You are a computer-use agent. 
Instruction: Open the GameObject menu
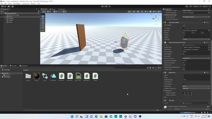point(17,4)
